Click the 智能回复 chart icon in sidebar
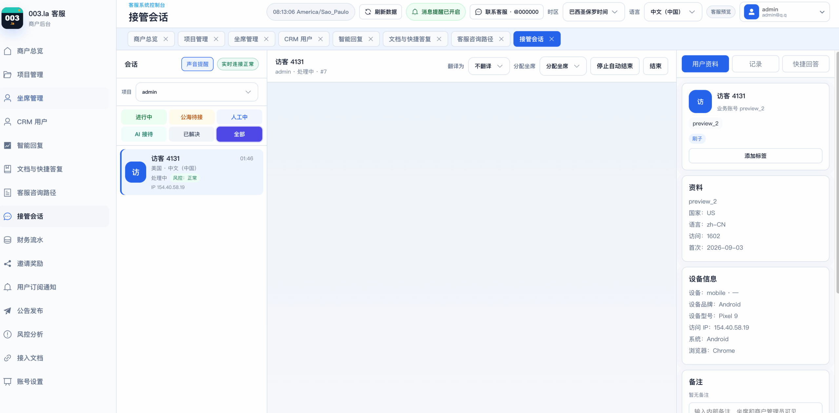The image size is (839, 413). [x=8, y=146]
